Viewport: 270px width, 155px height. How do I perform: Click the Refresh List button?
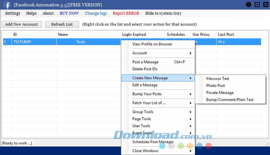[x=62, y=24]
